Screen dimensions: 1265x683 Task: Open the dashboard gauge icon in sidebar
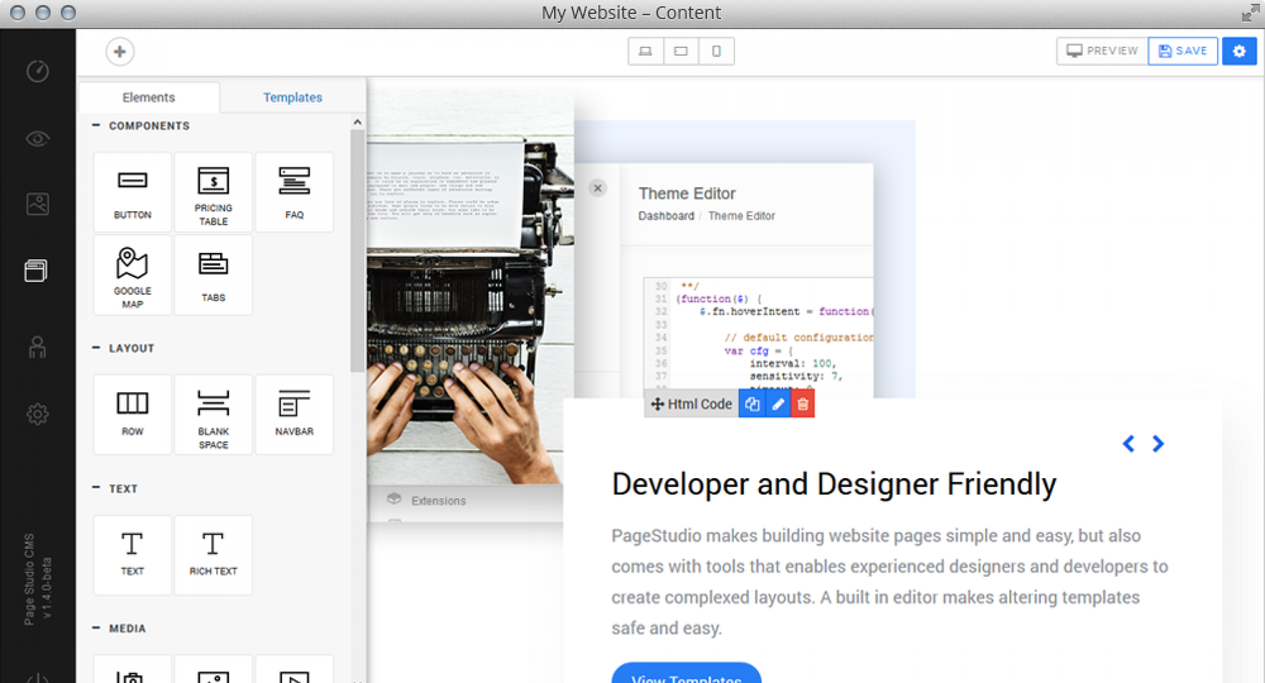point(37,71)
